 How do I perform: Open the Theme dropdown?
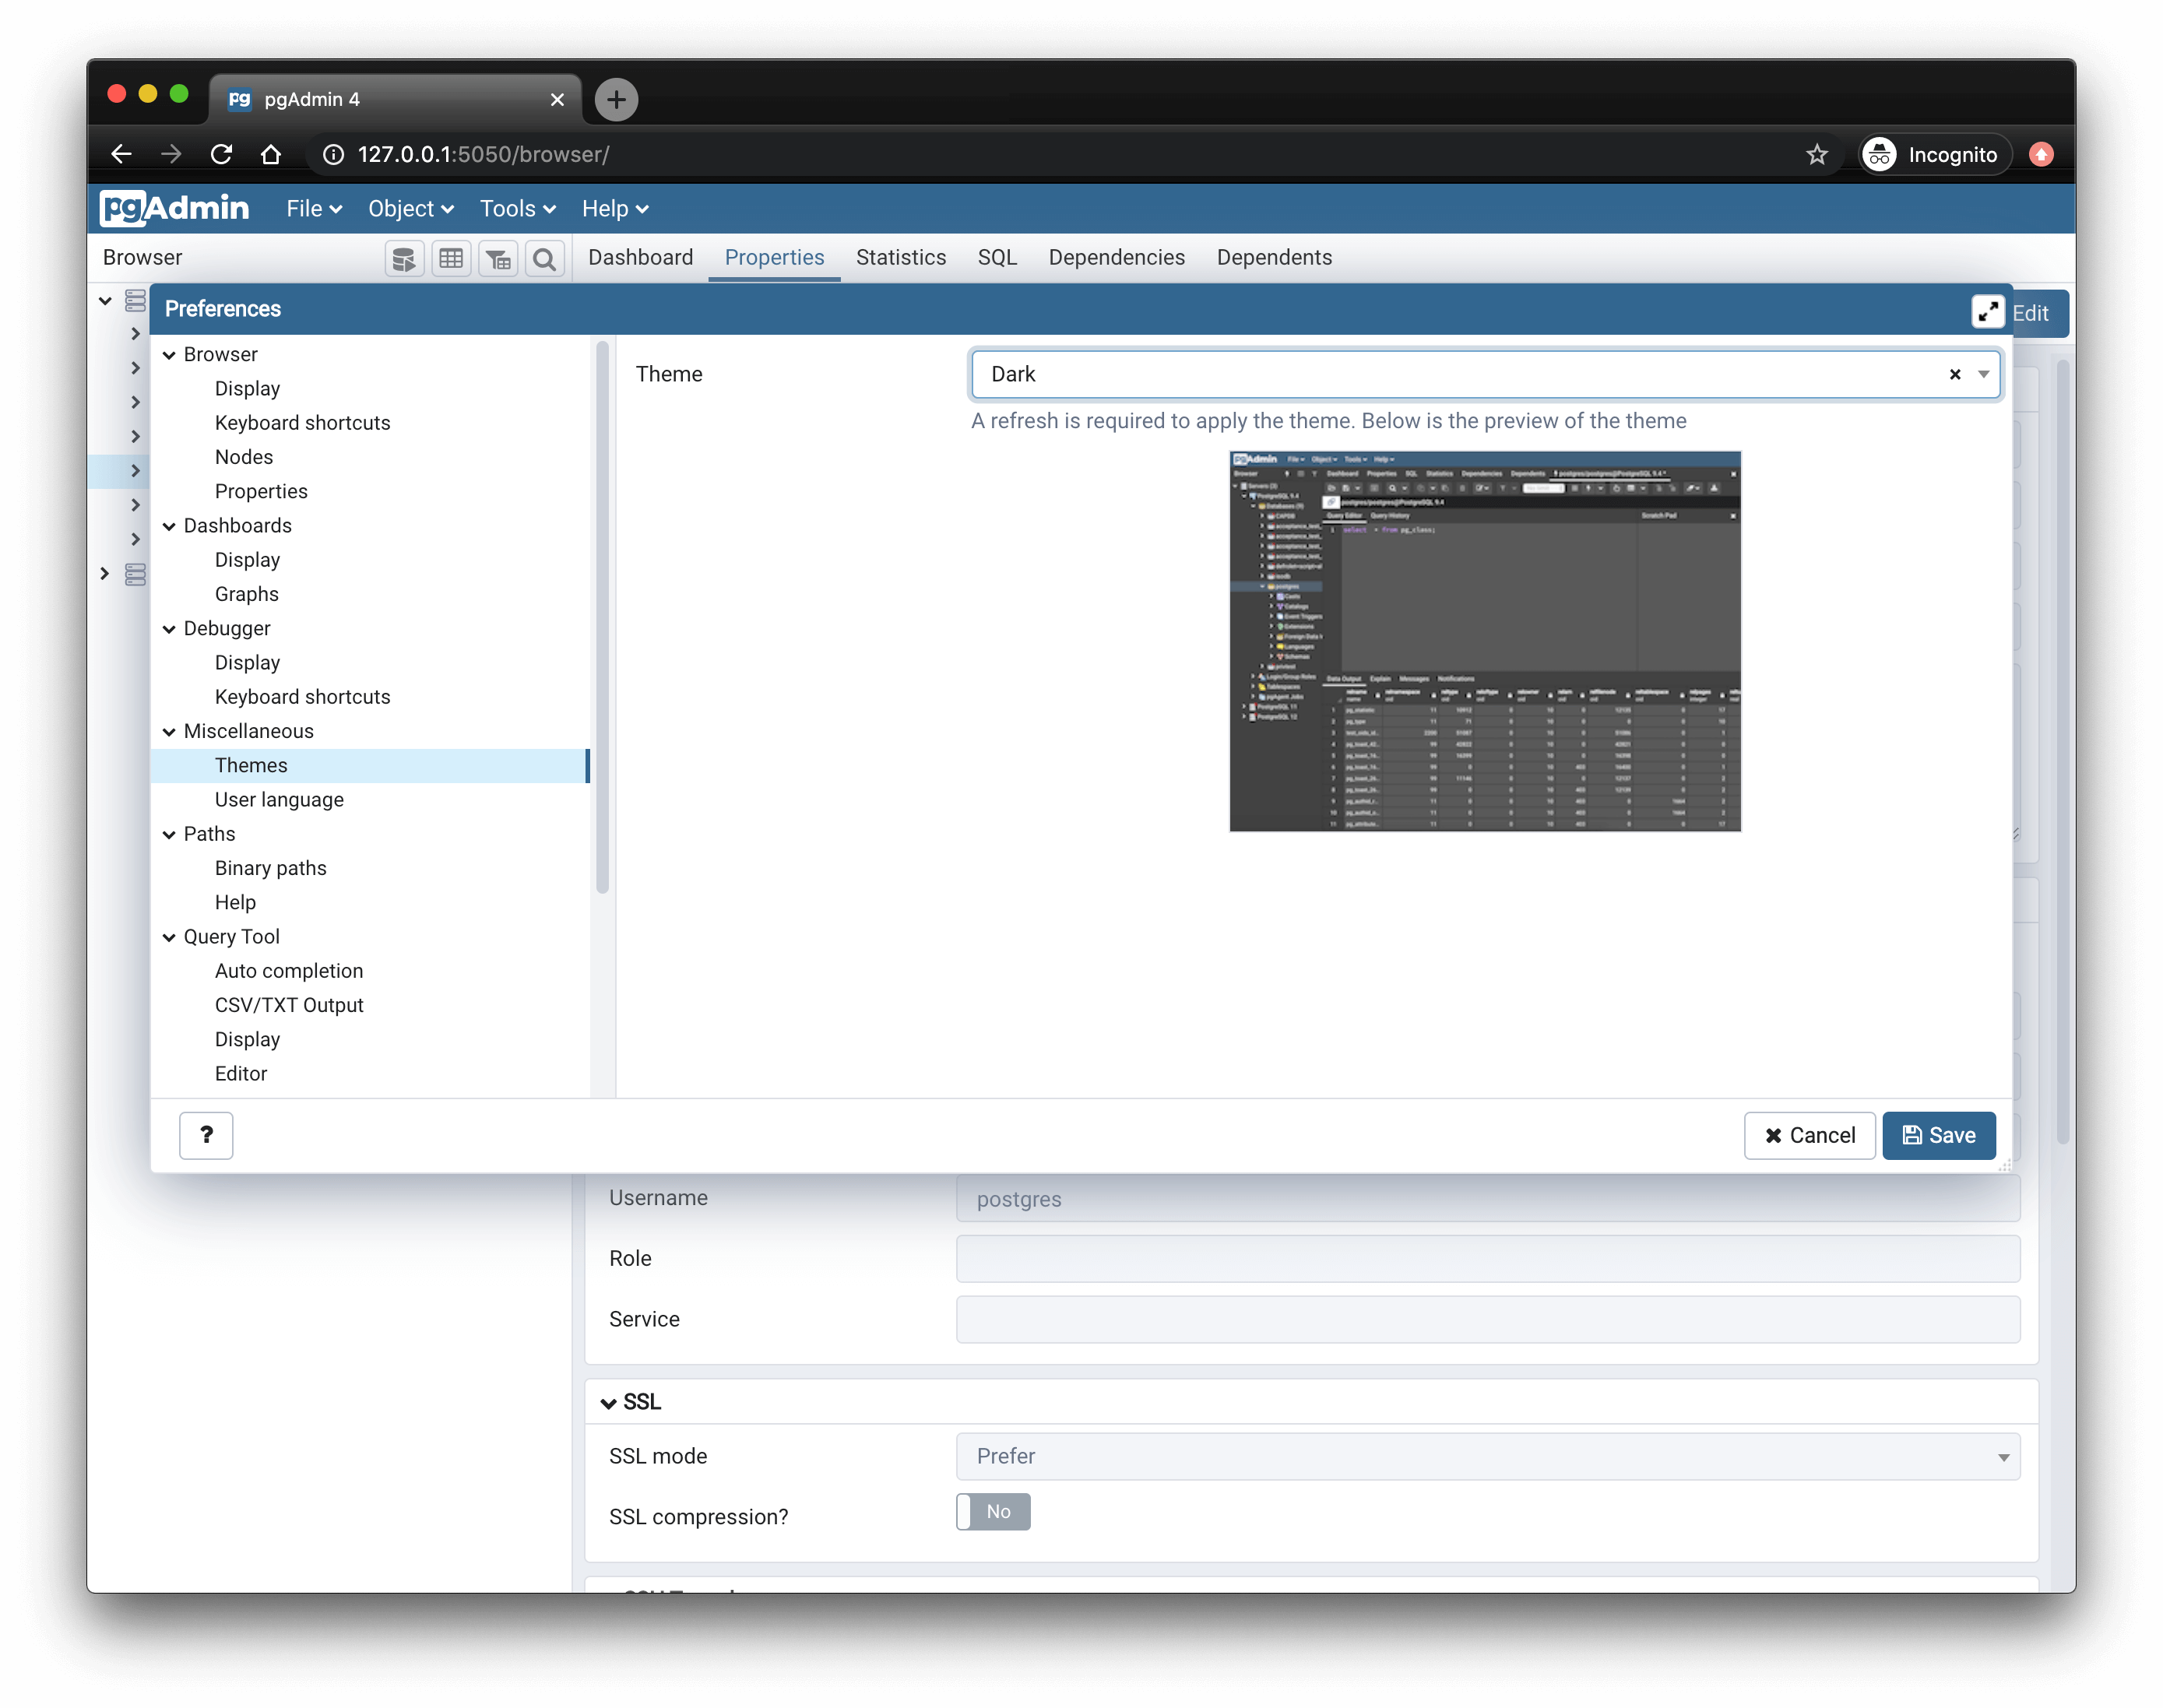pyautogui.click(x=1983, y=374)
